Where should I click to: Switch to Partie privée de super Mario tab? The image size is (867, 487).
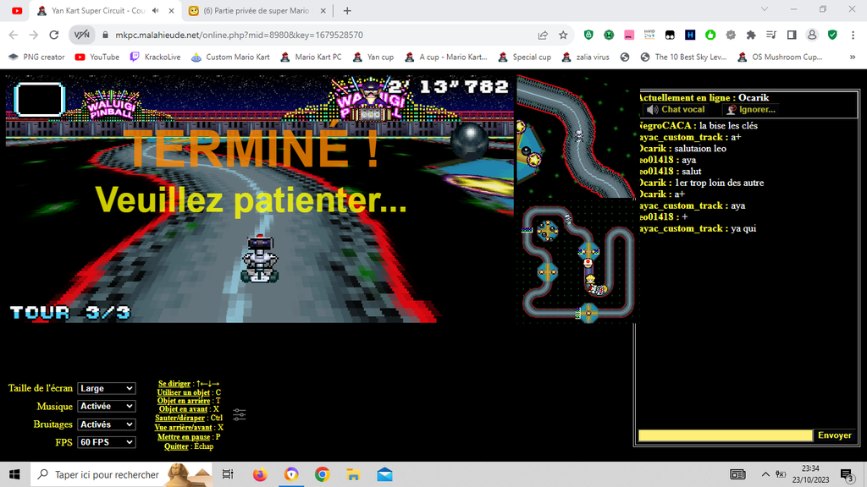coord(256,10)
